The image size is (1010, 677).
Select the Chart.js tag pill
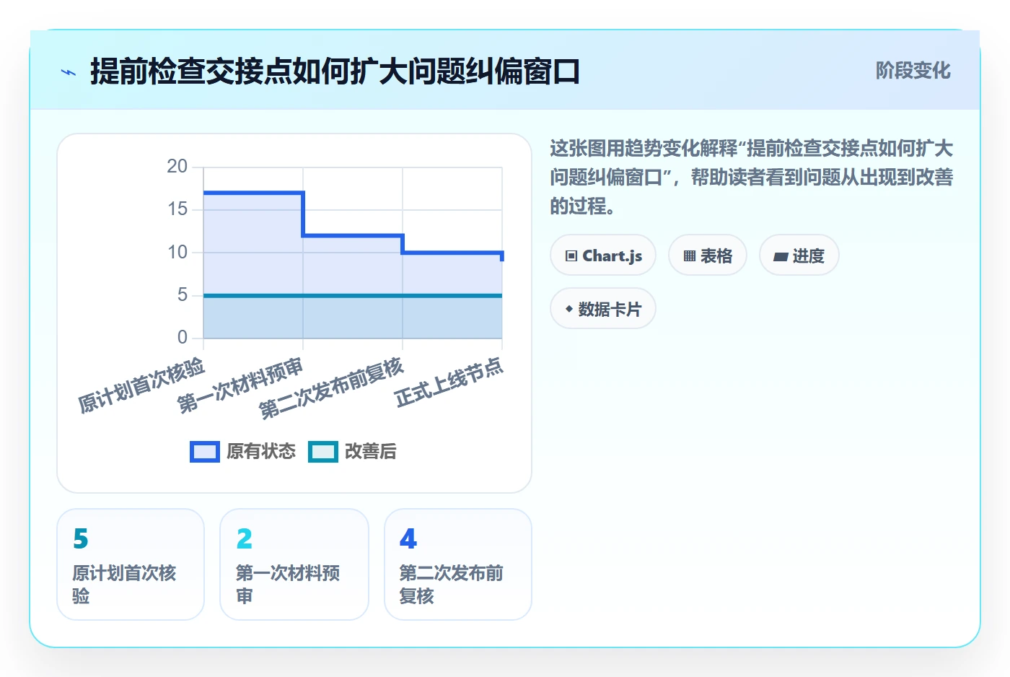[603, 255]
